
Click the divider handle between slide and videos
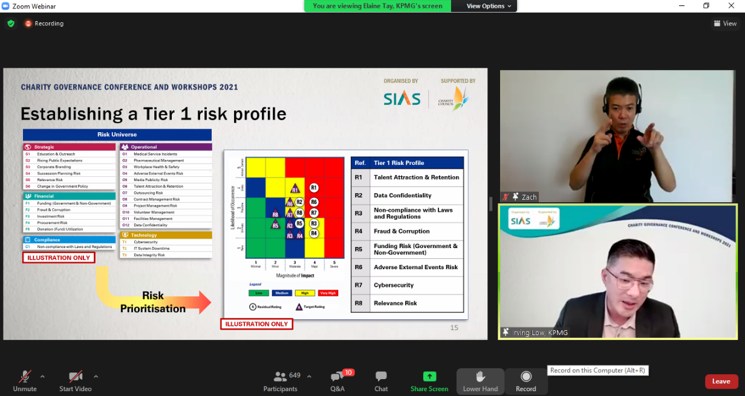coord(491,204)
